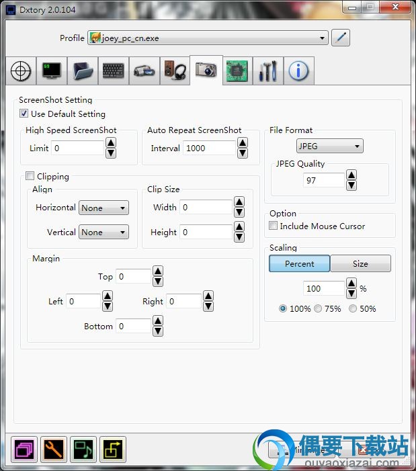
Task: Open the target crosshair tab
Action: coord(21,71)
